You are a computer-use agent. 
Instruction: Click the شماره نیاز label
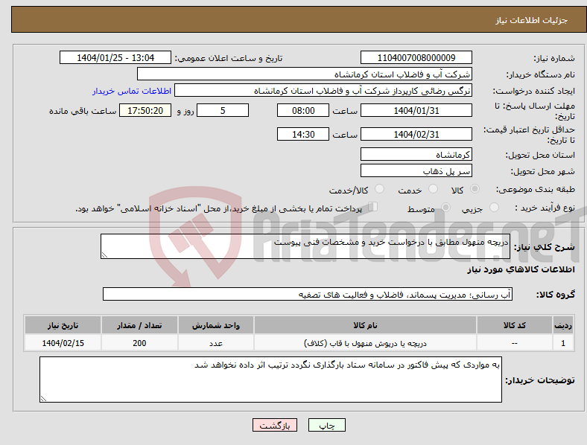coord(554,58)
